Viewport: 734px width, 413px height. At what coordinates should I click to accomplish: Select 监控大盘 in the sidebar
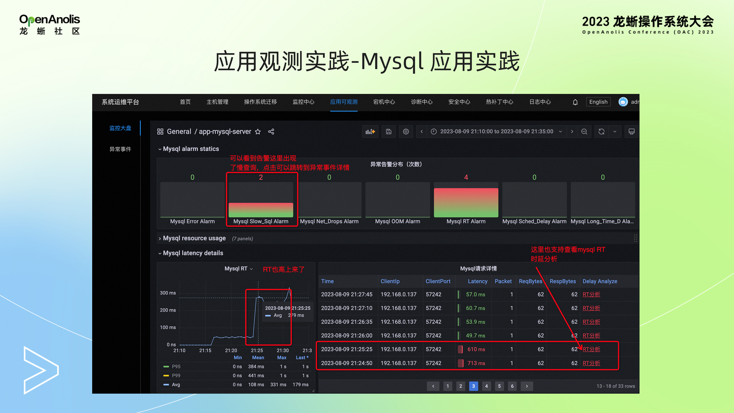120,128
